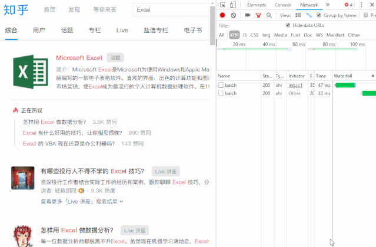Open the Console tab
Viewport: 376px width, 247px height.
coord(283,5)
